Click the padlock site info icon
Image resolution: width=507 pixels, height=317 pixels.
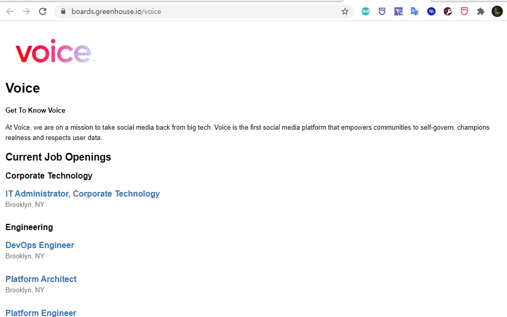63,12
